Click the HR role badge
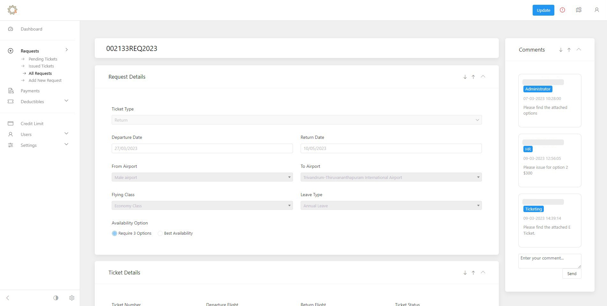This screenshot has width=607, height=306. coord(528,149)
